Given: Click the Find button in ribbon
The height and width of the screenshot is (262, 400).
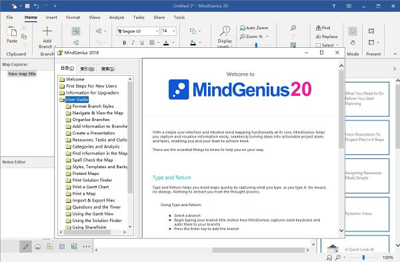Looking at the screenshot, I should coord(323,28).
